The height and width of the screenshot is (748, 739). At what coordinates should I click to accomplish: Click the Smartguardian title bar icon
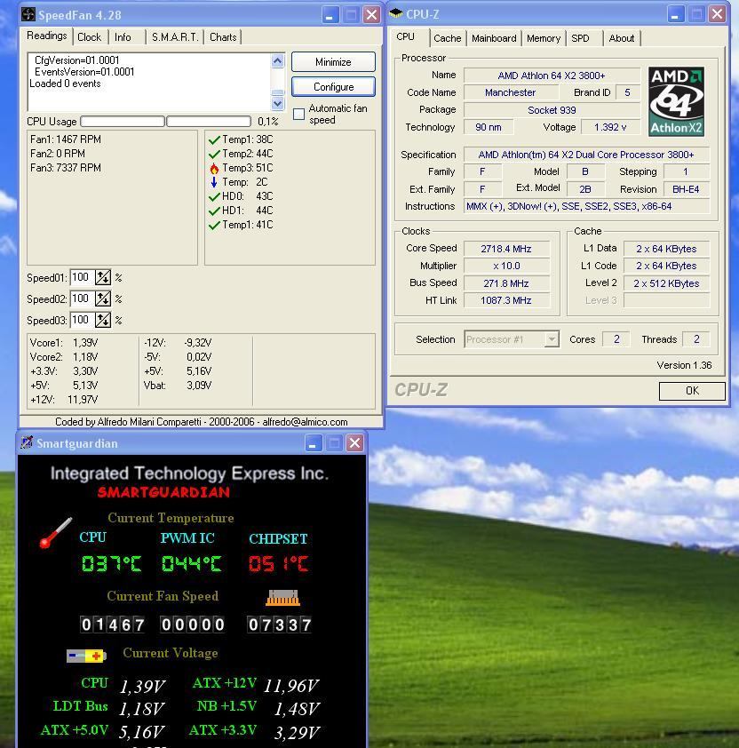pyautogui.click(x=27, y=442)
